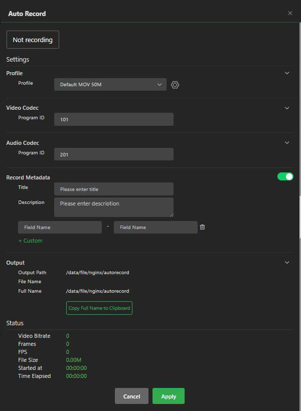Click the second Field Name input
This screenshot has width=301, height=411.
point(156,227)
